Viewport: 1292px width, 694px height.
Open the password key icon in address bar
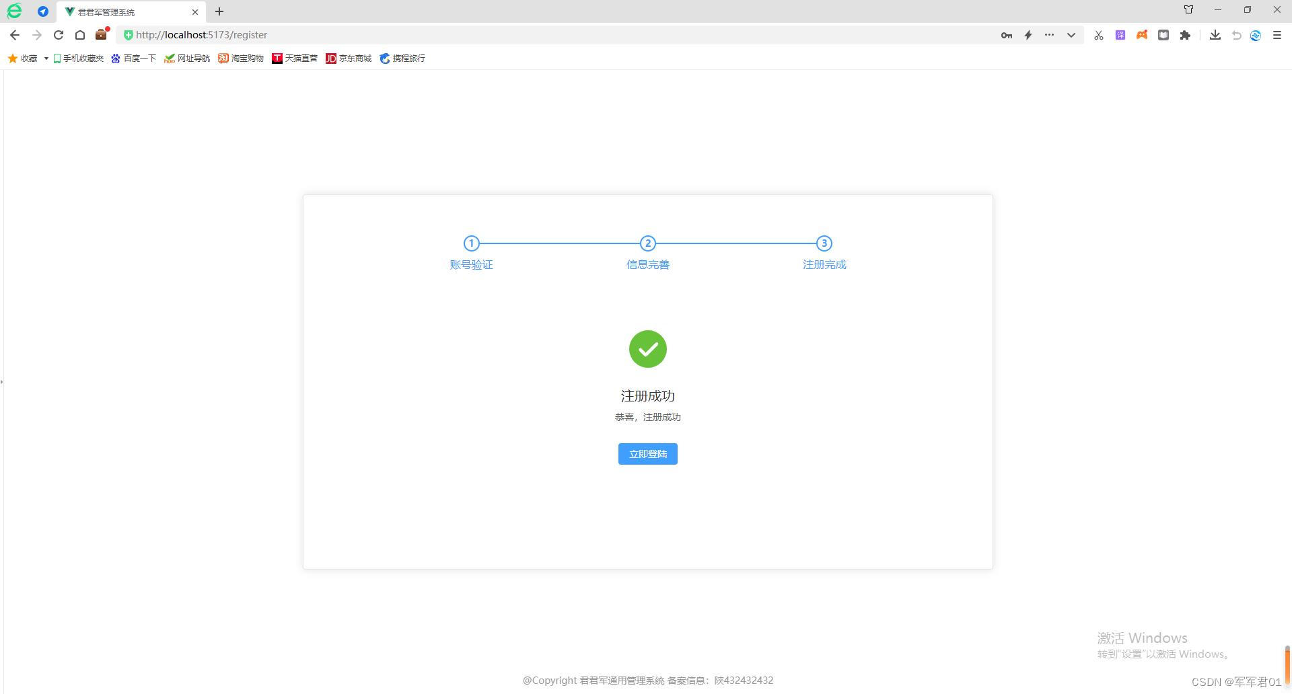coord(1007,35)
